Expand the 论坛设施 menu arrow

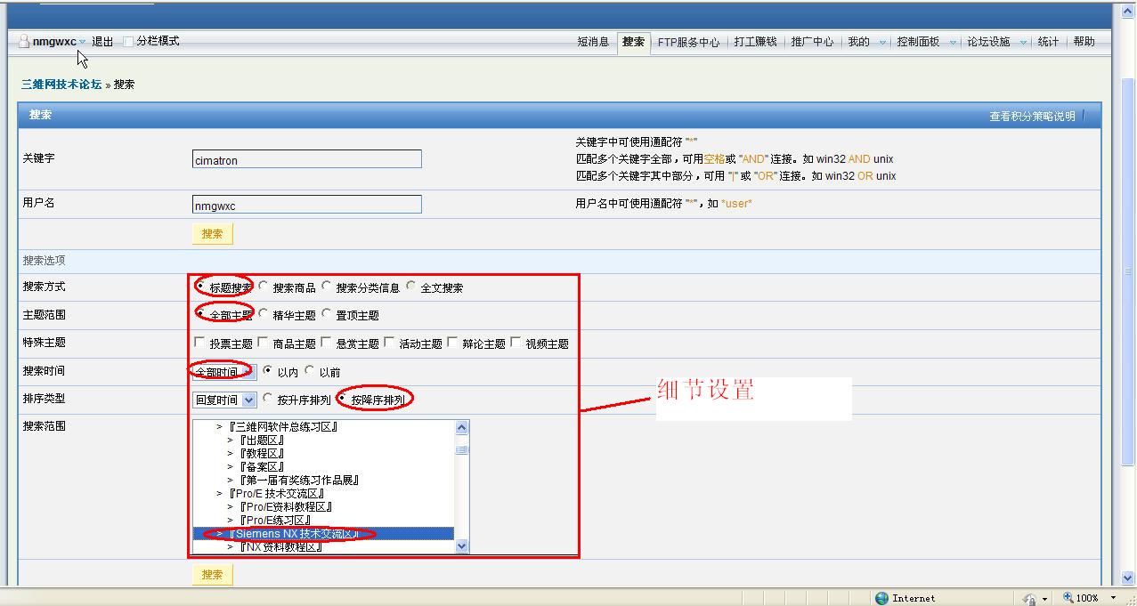pos(1023,42)
